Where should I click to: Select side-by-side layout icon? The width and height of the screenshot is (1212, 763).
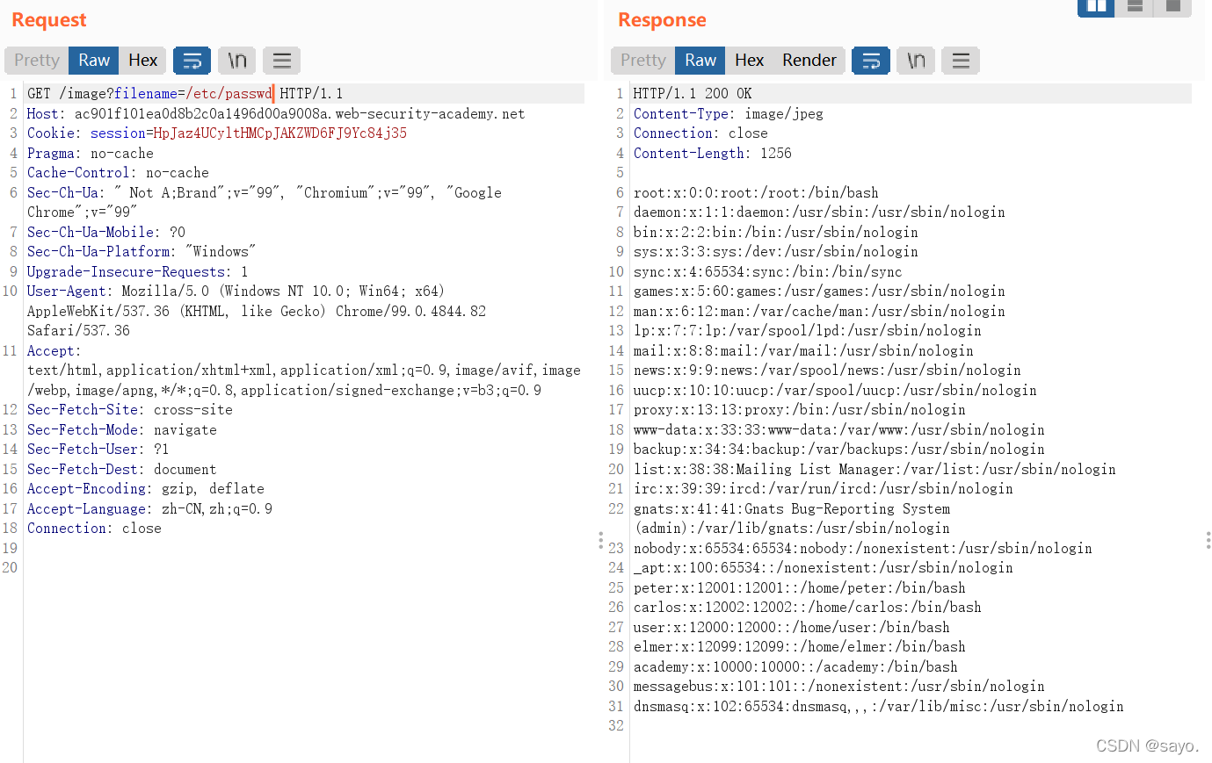[1096, 7]
